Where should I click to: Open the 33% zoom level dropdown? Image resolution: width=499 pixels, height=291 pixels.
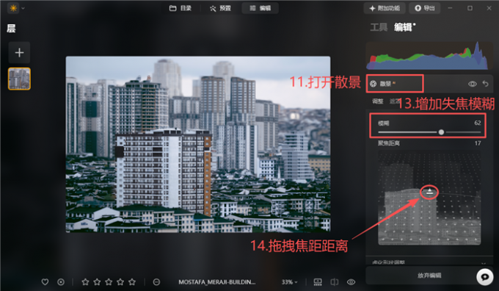click(x=289, y=281)
